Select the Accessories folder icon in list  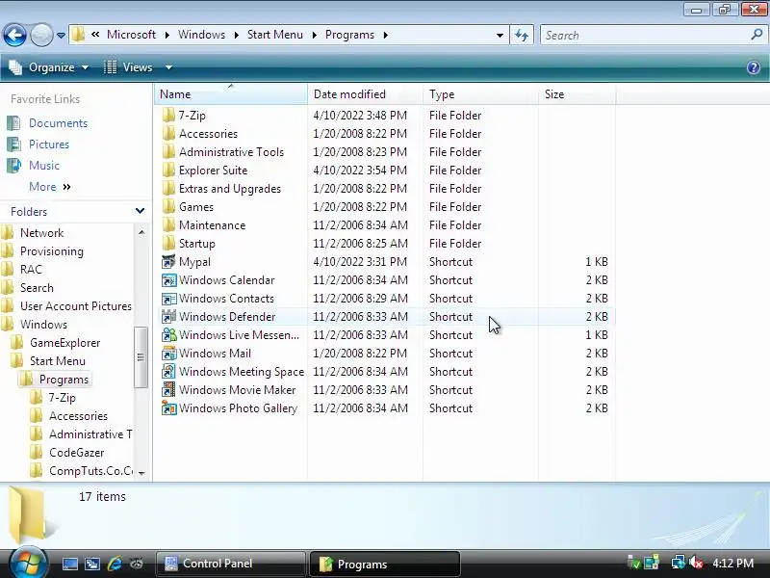click(168, 134)
